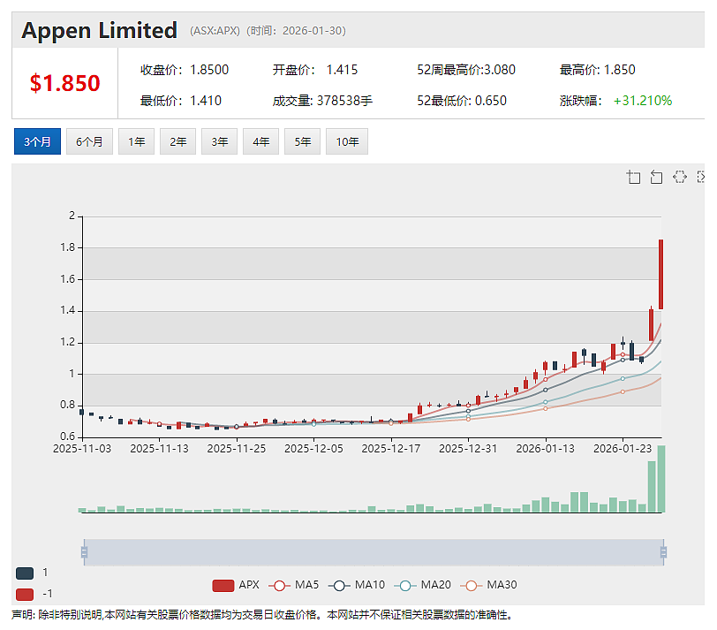Click the 最高价: 1.850 value
Image resolution: width=717 pixels, height=630 pixels.
pos(597,70)
